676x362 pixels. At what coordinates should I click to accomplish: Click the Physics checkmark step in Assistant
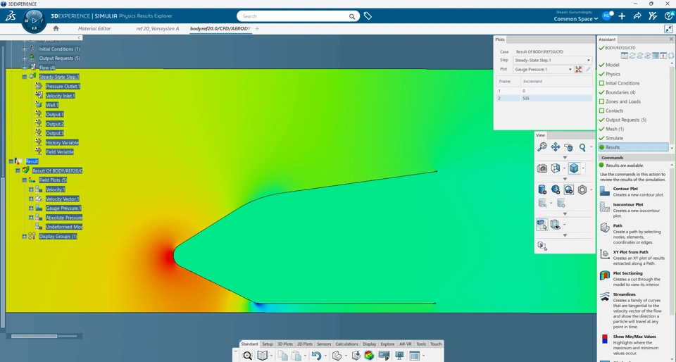(x=613, y=74)
